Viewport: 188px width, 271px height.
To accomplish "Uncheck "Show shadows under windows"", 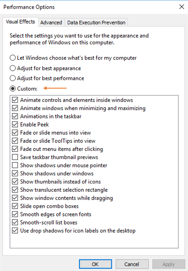I will [15, 173].
